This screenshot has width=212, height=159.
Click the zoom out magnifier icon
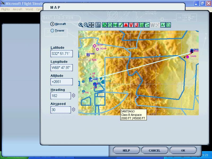86,25
